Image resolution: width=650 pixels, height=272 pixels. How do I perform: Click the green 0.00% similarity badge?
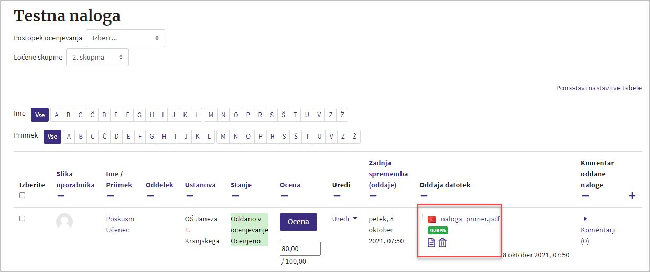coord(438,230)
